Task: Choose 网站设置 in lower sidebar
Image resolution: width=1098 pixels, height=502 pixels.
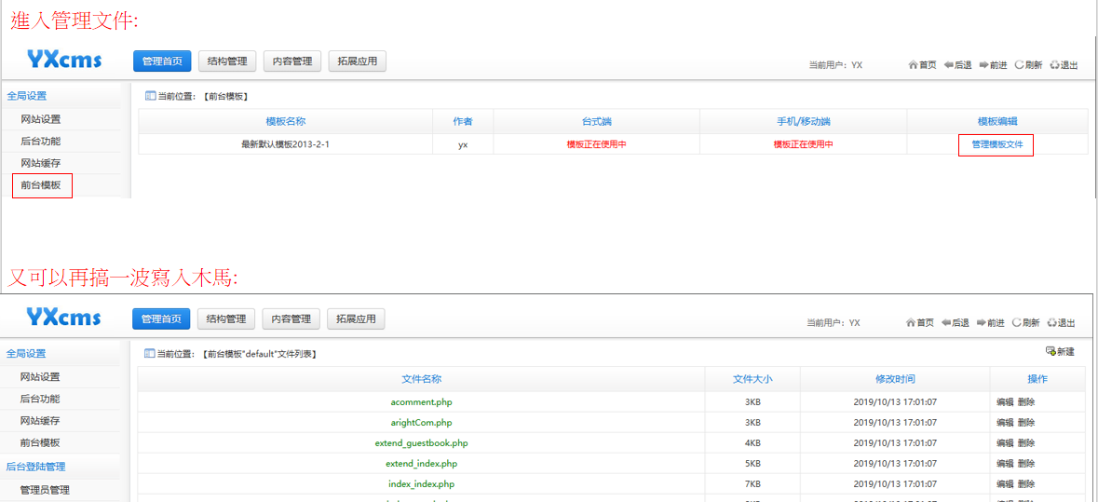Action: (40, 376)
